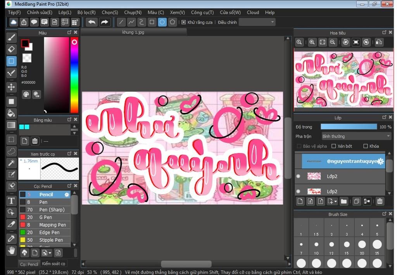Image resolution: width=397 pixels, height=275 pixels.
Task: Choose the straight line shape mode
Action: pos(121,22)
